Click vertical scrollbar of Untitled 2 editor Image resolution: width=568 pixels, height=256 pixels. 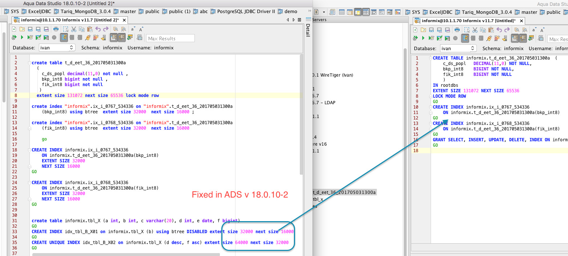pyautogui.click(x=301, y=114)
